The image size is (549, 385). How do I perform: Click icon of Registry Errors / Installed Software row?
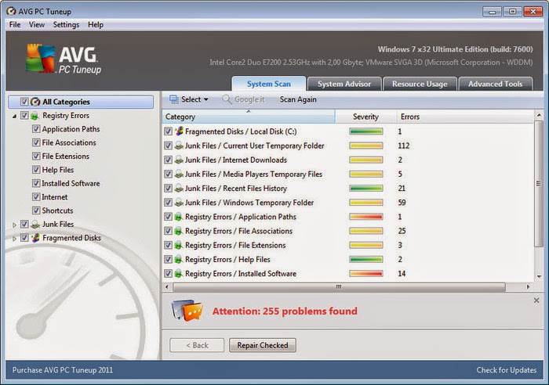click(179, 274)
